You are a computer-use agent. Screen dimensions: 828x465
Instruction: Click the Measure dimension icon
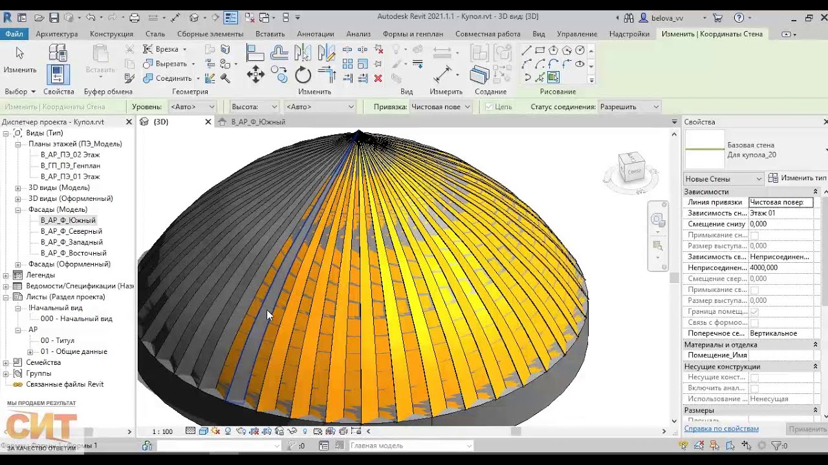click(443, 74)
